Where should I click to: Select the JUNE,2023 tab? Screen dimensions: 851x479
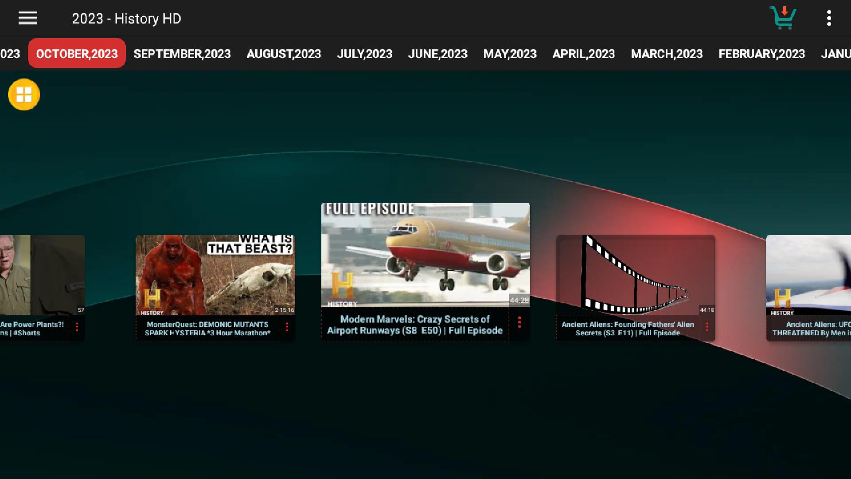coord(437,54)
